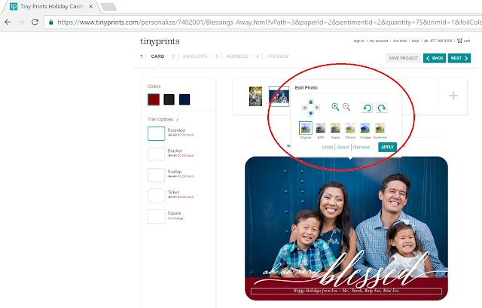Rotate photo clockwise
The image size is (482, 308).
382,108
